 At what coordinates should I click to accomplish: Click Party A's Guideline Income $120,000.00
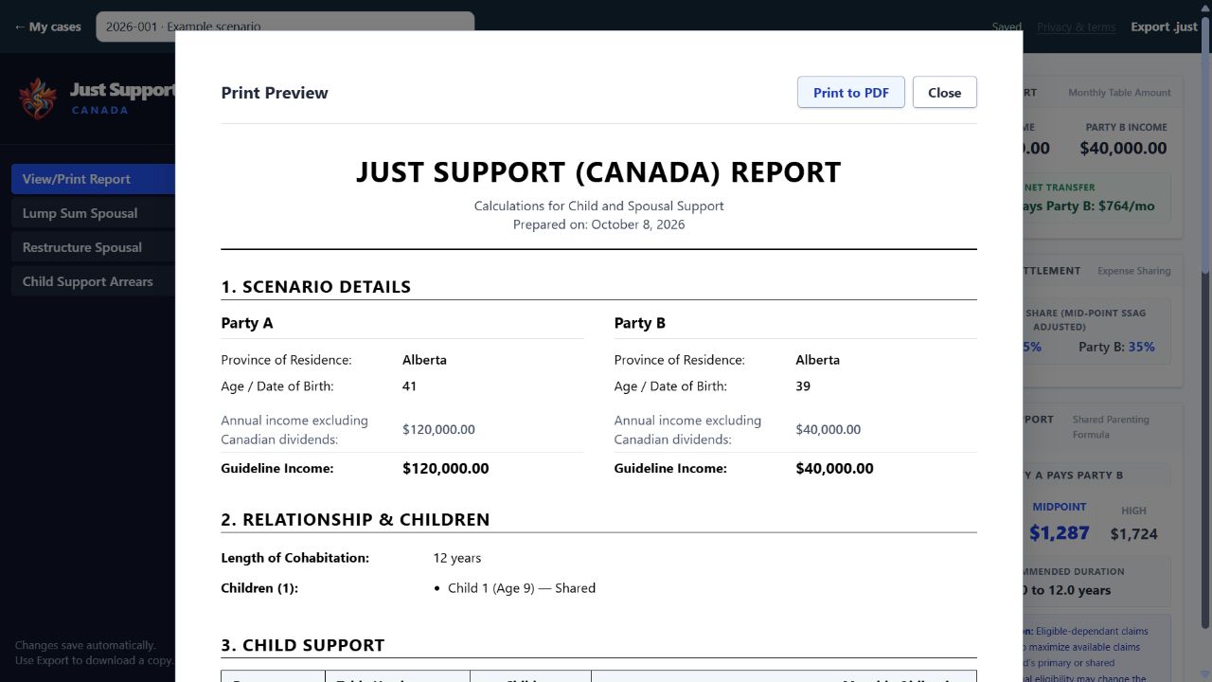[x=446, y=468]
